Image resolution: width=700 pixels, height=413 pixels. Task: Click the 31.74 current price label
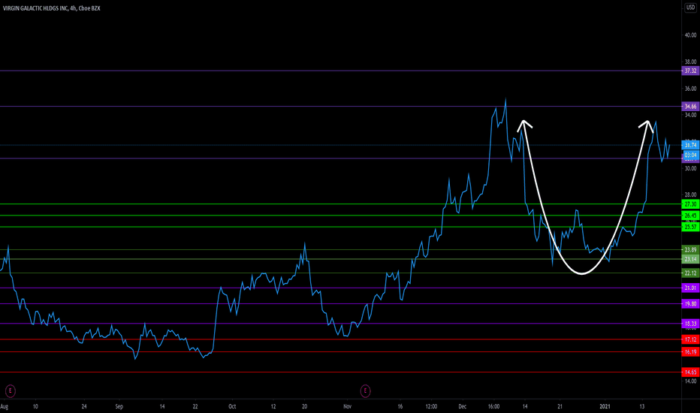[x=690, y=145]
